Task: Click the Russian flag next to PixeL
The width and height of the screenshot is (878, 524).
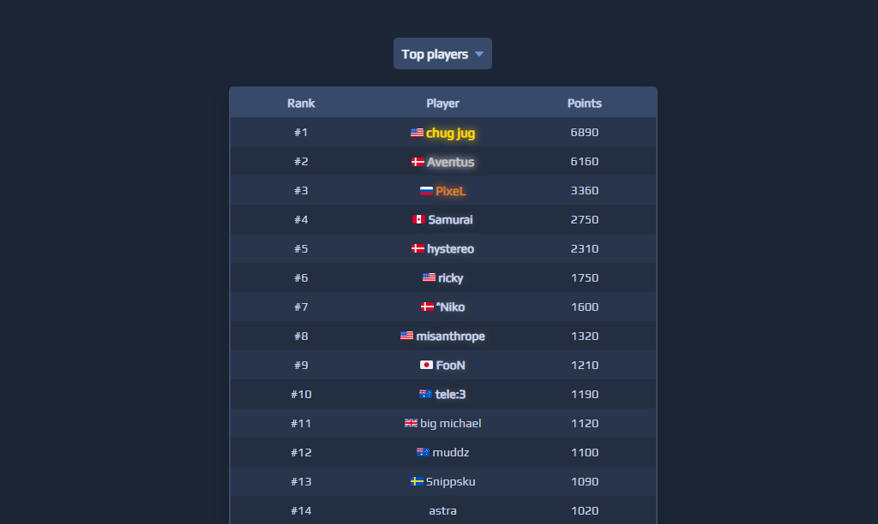Action: (426, 191)
